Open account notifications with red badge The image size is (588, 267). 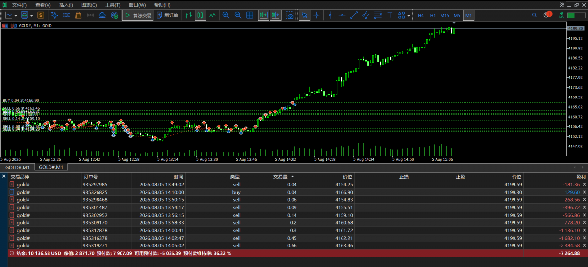[547, 15]
